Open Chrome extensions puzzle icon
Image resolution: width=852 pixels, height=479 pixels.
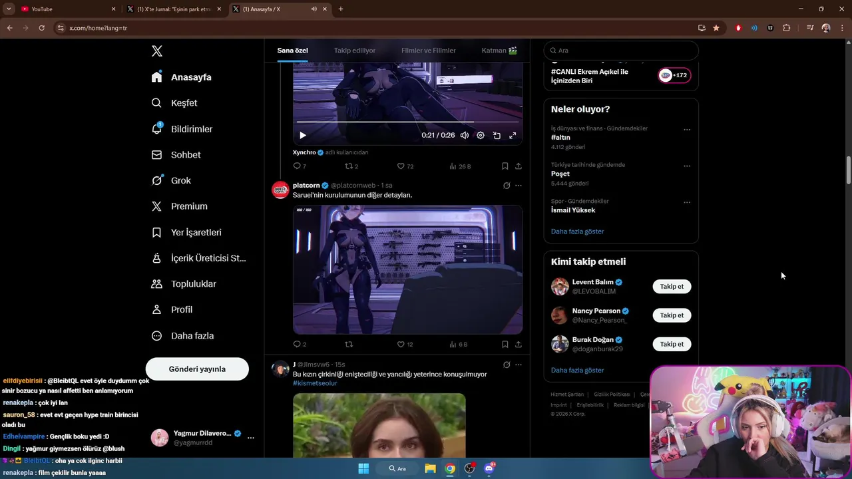pos(787,28)
